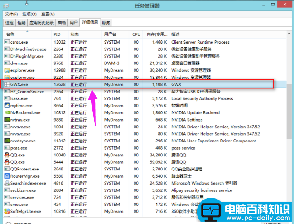Click the nvtray.exe NVIDIA icon

[7, 120]
